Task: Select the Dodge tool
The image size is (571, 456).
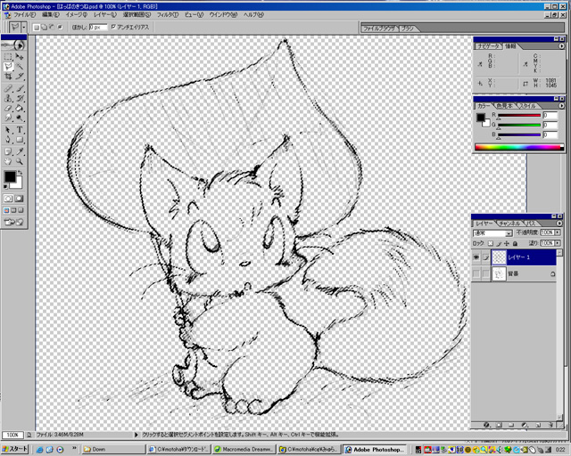Action: tap(20, 118)
